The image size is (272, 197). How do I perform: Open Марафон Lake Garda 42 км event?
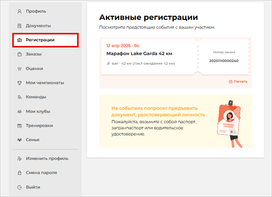(139, 53)
